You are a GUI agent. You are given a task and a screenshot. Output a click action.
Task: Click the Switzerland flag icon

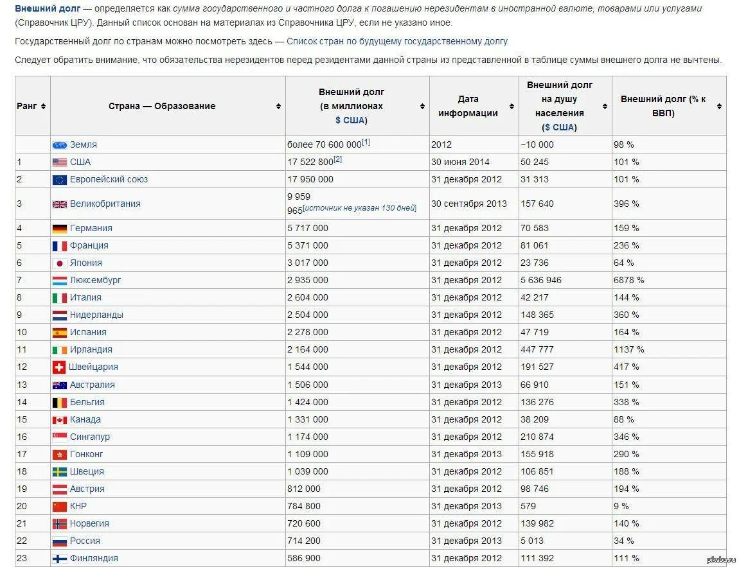[60, 367]
